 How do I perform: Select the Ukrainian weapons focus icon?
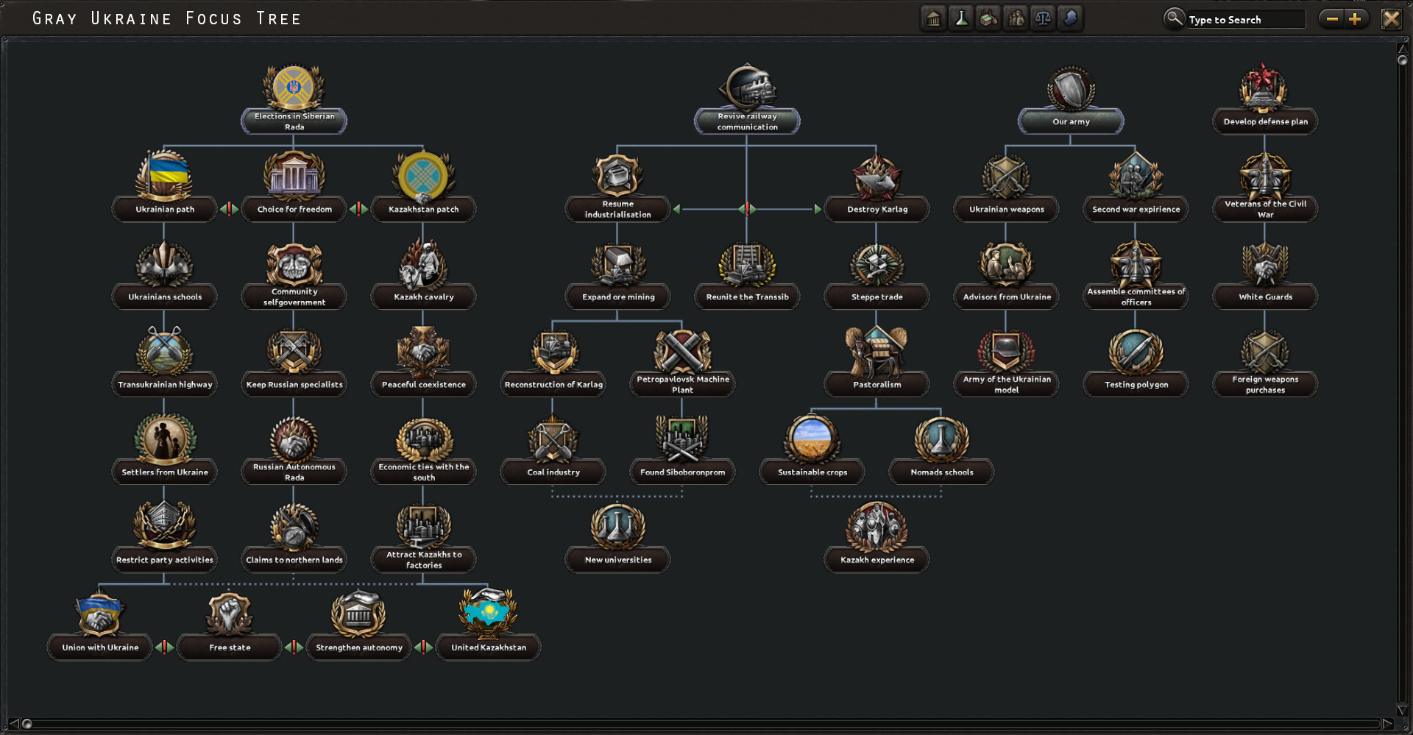click(1006, 177)
